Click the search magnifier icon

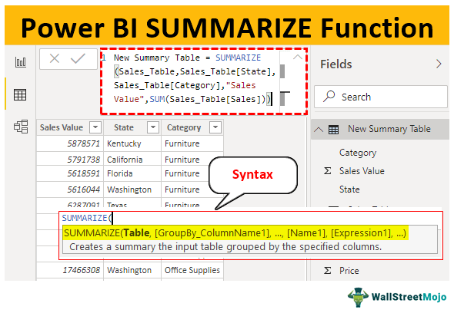click(329, 96)
